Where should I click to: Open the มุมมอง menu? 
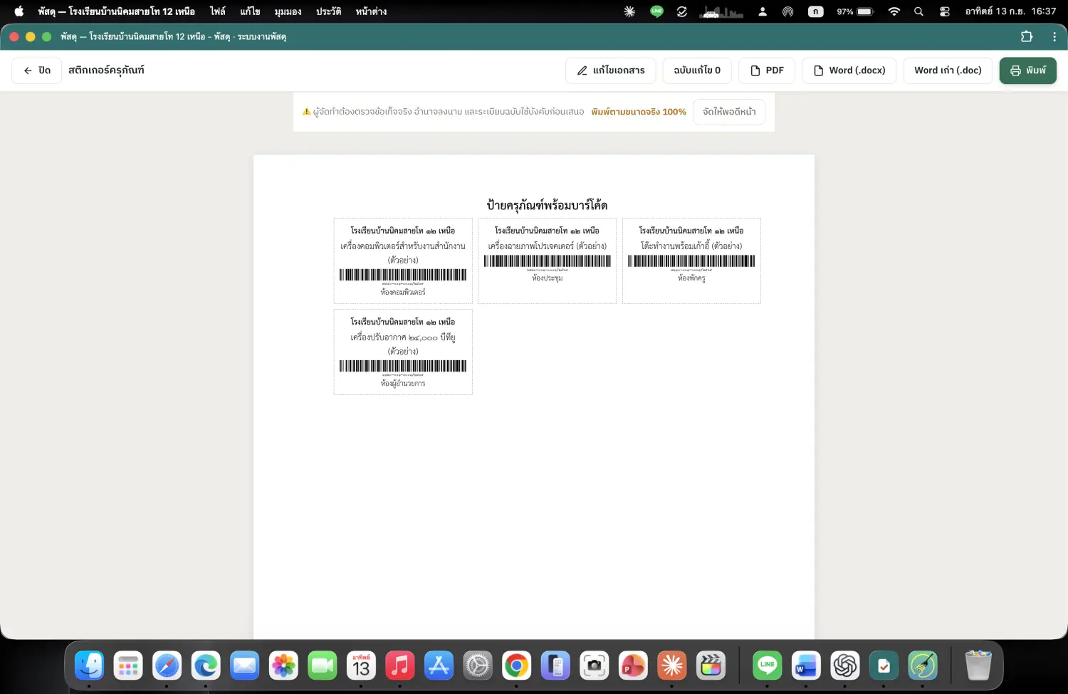coord(288,11)
